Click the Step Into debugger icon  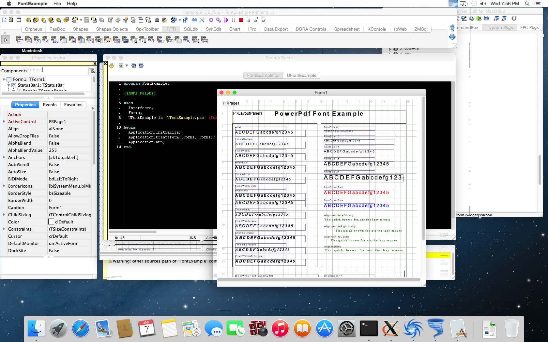click(x=249, y=20)
